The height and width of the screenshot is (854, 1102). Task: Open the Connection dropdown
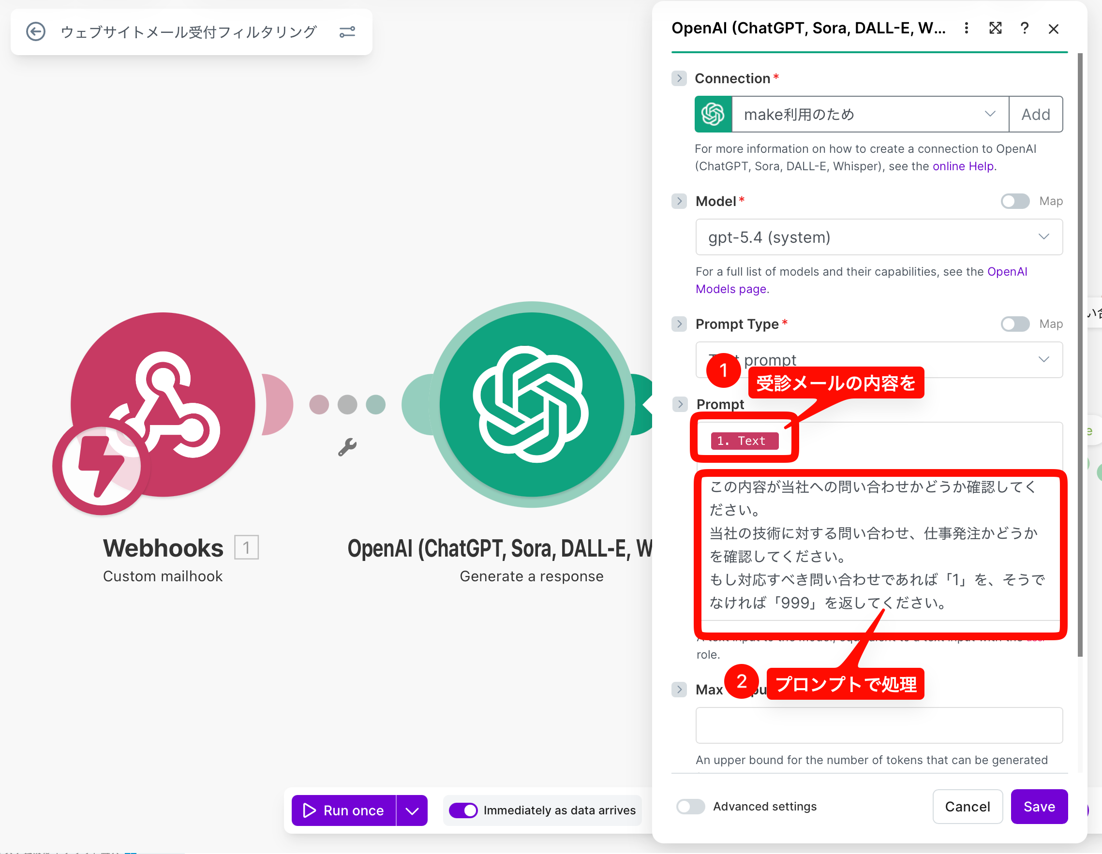[x=869, y=115]
